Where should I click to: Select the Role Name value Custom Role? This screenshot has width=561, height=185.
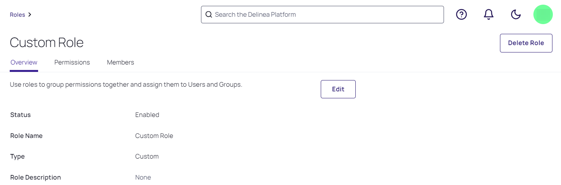[x=154, y=136]
